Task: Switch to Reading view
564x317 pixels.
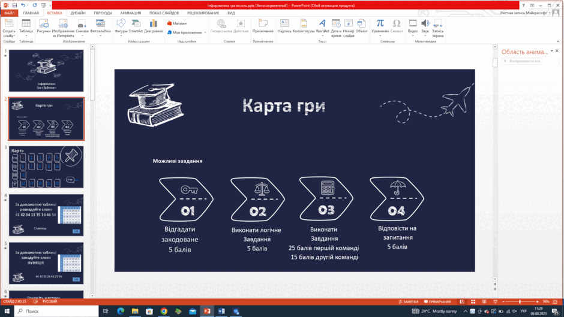Action: (484, 301)
